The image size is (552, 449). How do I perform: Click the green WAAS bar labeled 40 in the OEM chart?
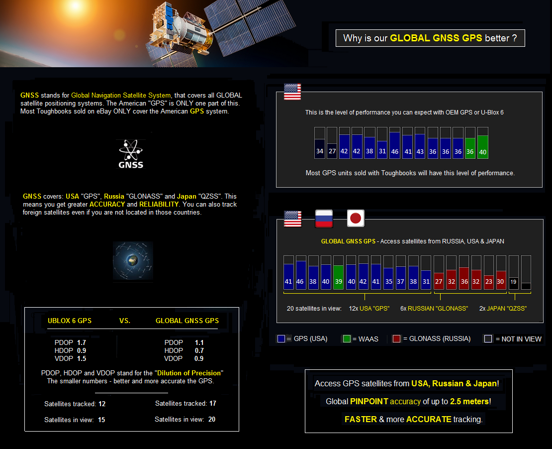pyautogui.click(x=483, y=143)
